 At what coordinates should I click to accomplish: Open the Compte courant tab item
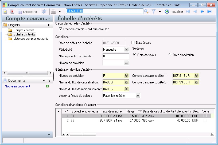24,30
